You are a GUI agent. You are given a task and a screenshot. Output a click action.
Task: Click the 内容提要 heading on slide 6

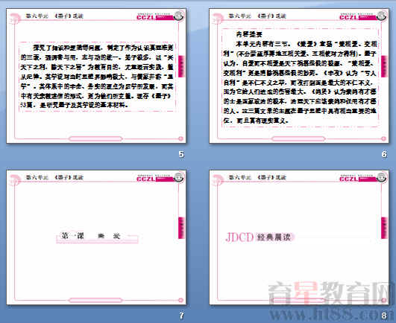[x=249, y=34]
